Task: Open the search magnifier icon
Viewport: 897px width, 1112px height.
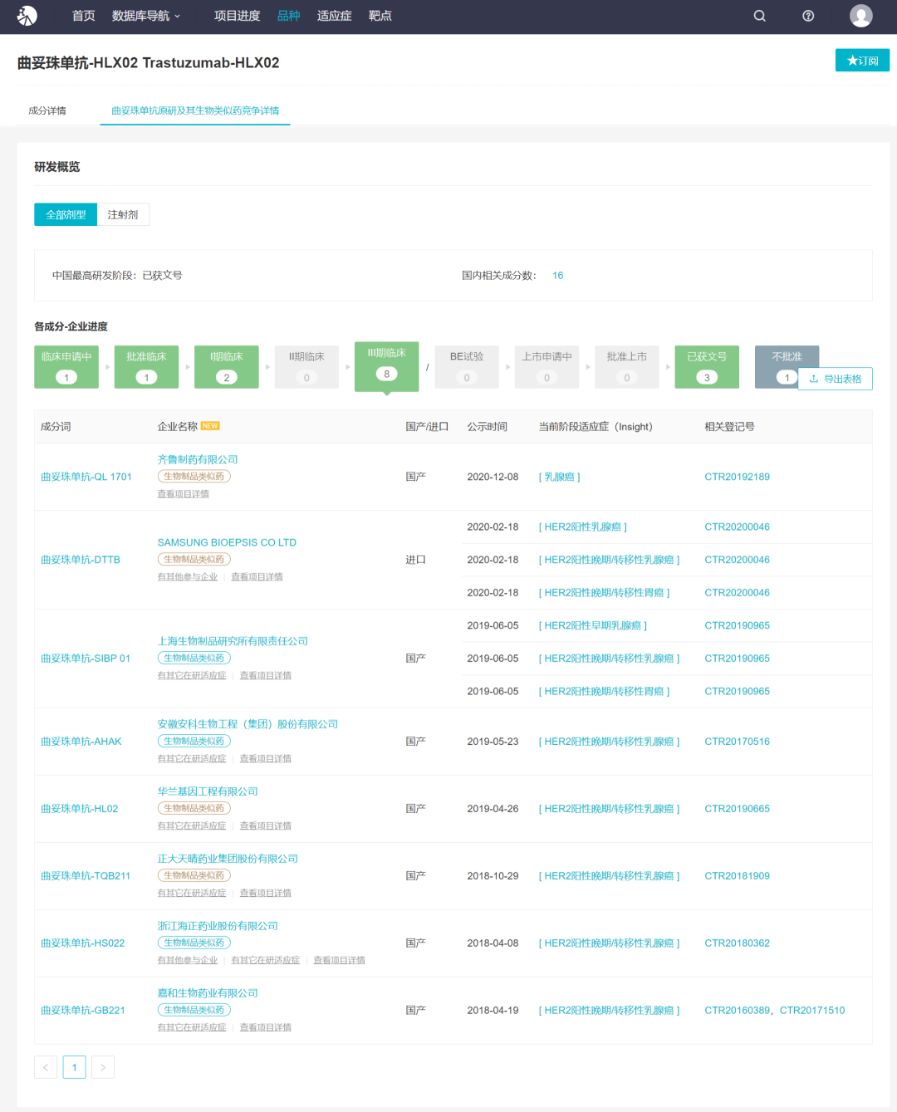Action: click(x=759, y=16)
